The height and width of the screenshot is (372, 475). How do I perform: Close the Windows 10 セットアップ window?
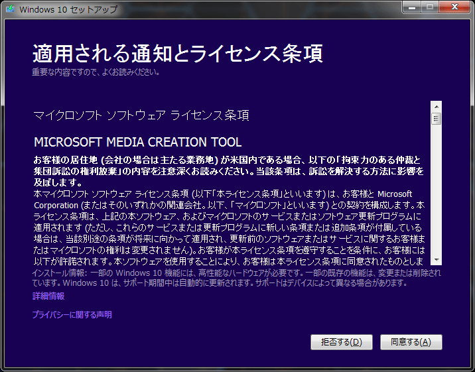[x=454, y=7]
